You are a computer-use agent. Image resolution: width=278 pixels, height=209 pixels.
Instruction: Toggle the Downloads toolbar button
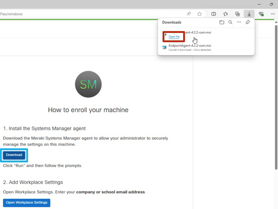pyautogui.click(x=249, y=14)
